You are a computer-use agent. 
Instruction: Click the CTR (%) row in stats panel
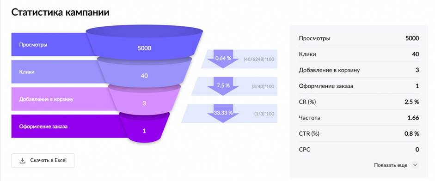click(x=359, y=133)
